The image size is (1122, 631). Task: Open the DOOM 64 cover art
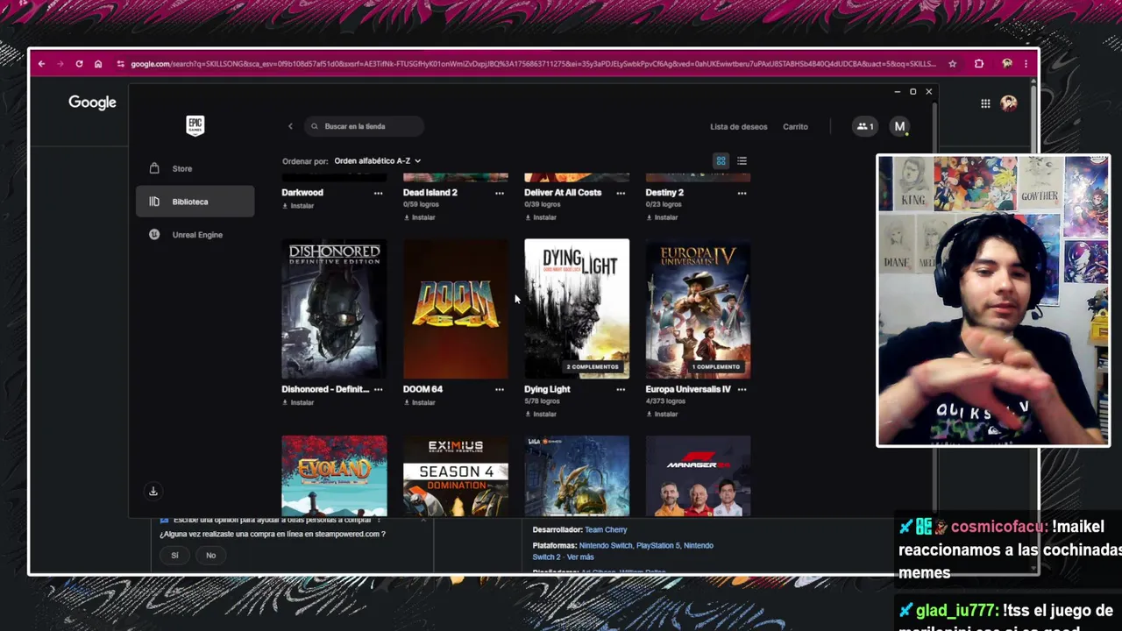[x=455, y=308]
